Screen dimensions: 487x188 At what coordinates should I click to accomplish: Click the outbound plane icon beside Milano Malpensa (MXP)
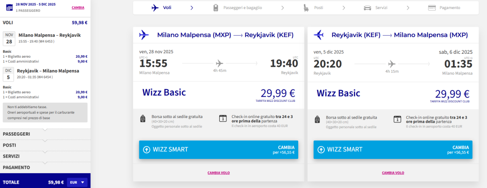144,35
